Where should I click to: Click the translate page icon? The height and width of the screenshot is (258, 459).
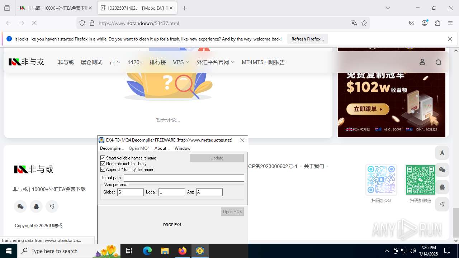pyautogui.click(x=354, y=23)
